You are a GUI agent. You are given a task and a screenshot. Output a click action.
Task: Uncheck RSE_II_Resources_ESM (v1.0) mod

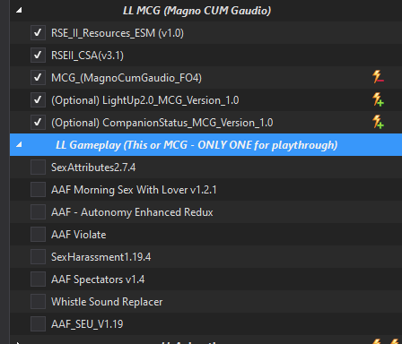38,33
